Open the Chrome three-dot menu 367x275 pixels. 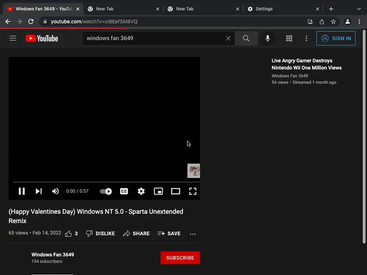(359, 21)
